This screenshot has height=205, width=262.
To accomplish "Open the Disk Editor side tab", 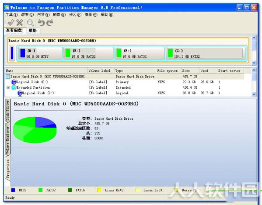I will tap(7, 111).
